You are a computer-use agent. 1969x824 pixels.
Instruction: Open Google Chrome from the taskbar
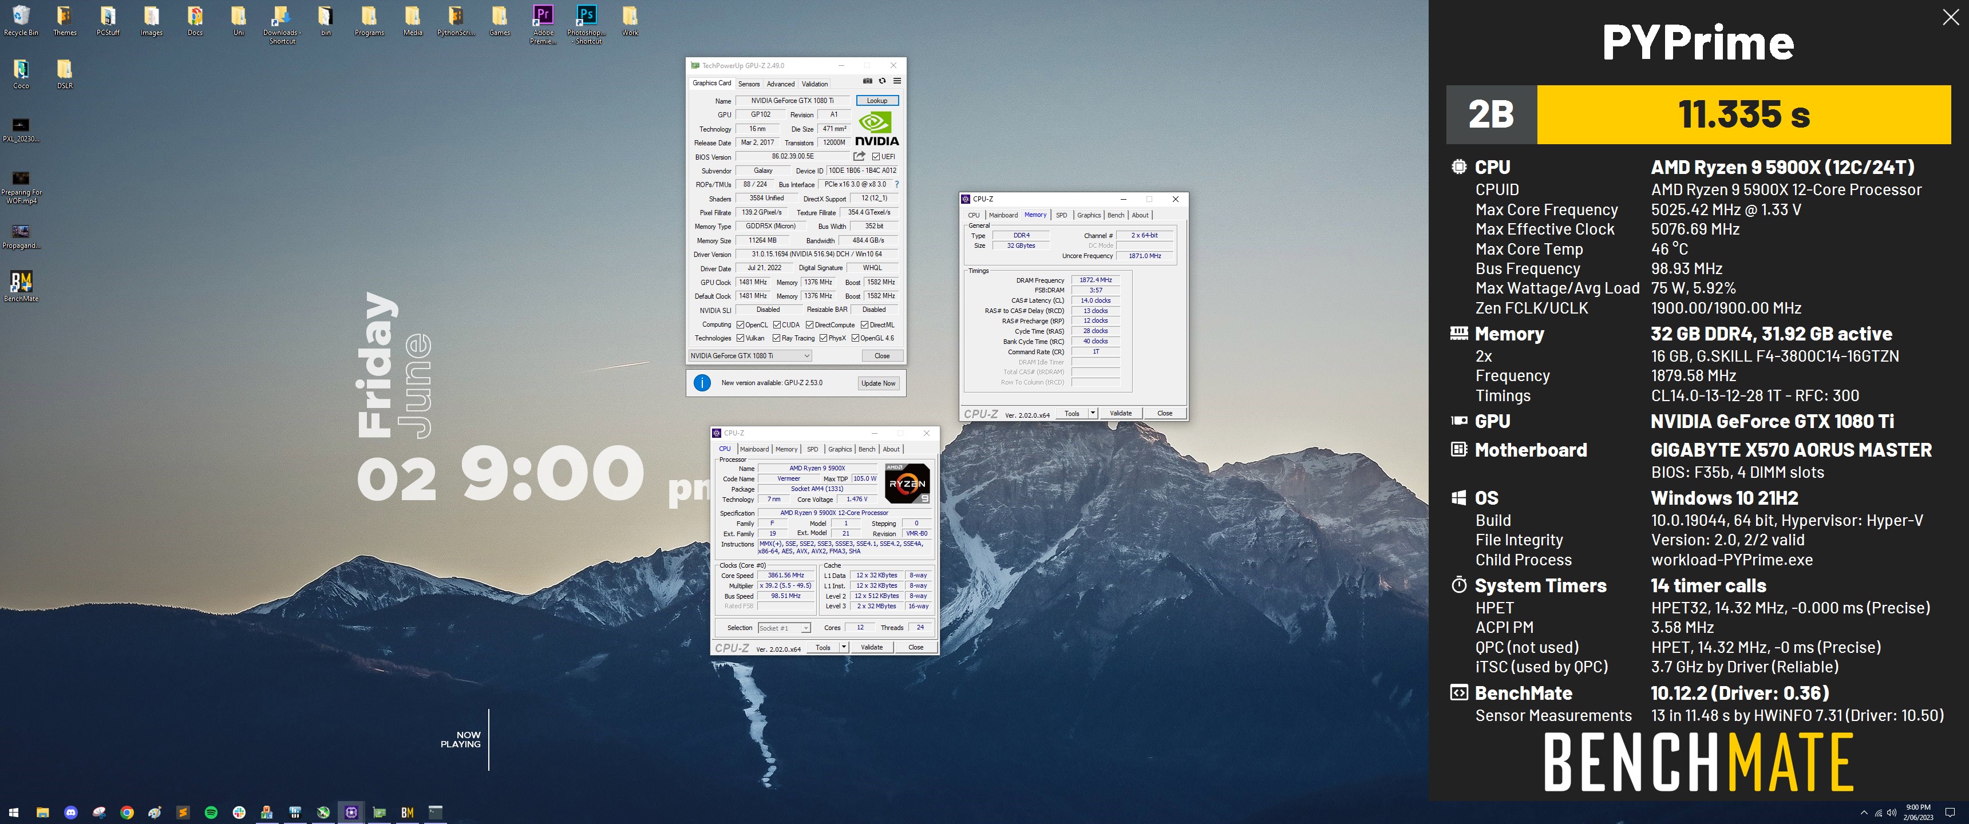point(127,813)
